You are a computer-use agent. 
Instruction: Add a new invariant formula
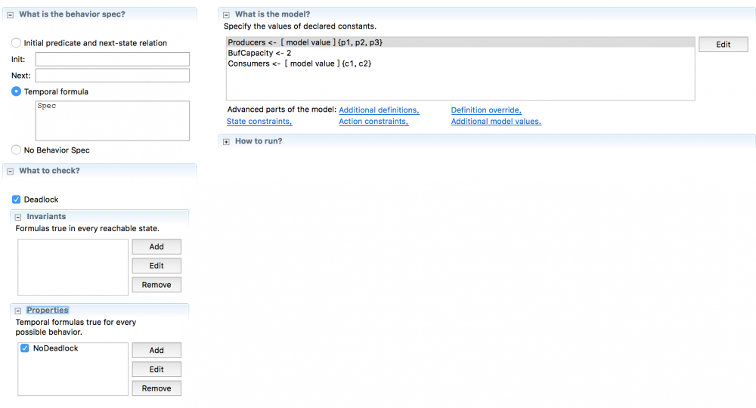(x=156, y=246)
